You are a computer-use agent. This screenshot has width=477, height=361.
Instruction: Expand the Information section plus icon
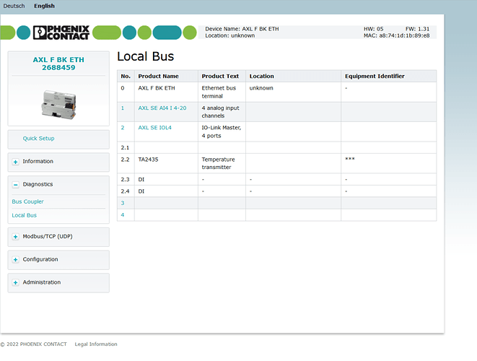click(x=15, y=162)
